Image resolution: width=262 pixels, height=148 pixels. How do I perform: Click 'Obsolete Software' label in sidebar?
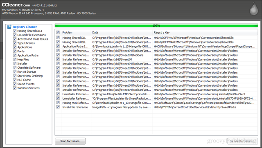coord(29,67)
